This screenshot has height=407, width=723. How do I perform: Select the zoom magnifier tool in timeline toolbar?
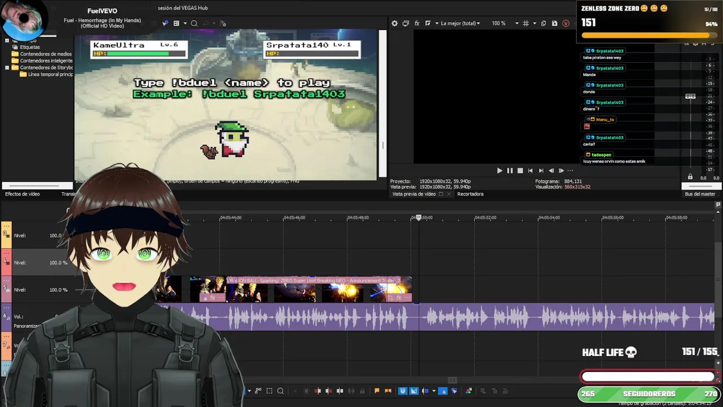(280, 391)
